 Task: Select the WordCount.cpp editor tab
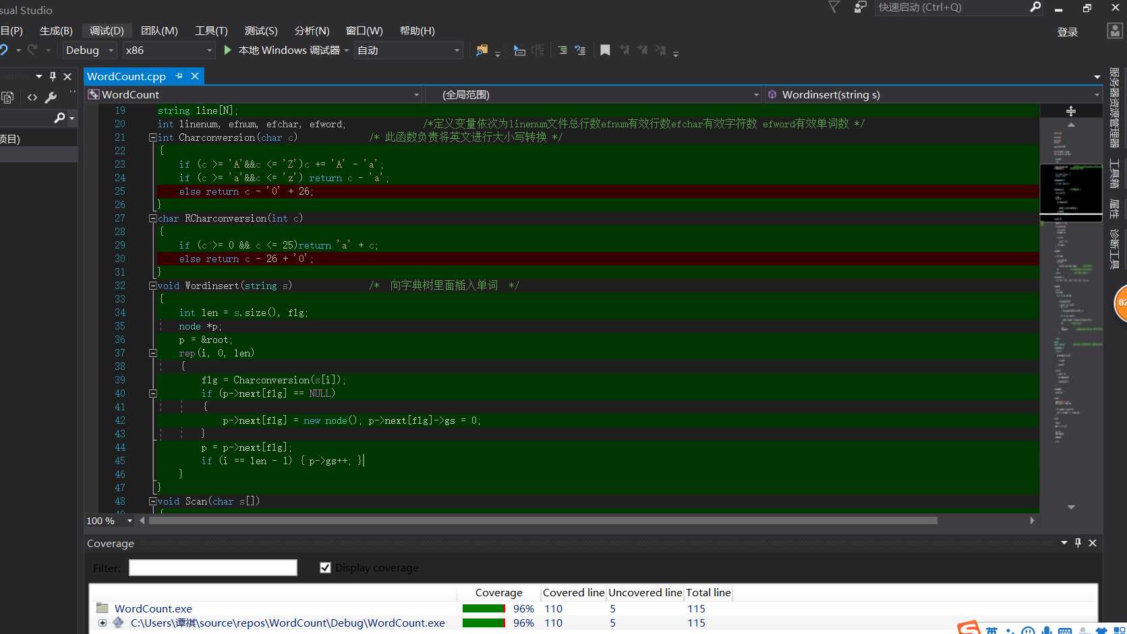[x=126, y=76]
